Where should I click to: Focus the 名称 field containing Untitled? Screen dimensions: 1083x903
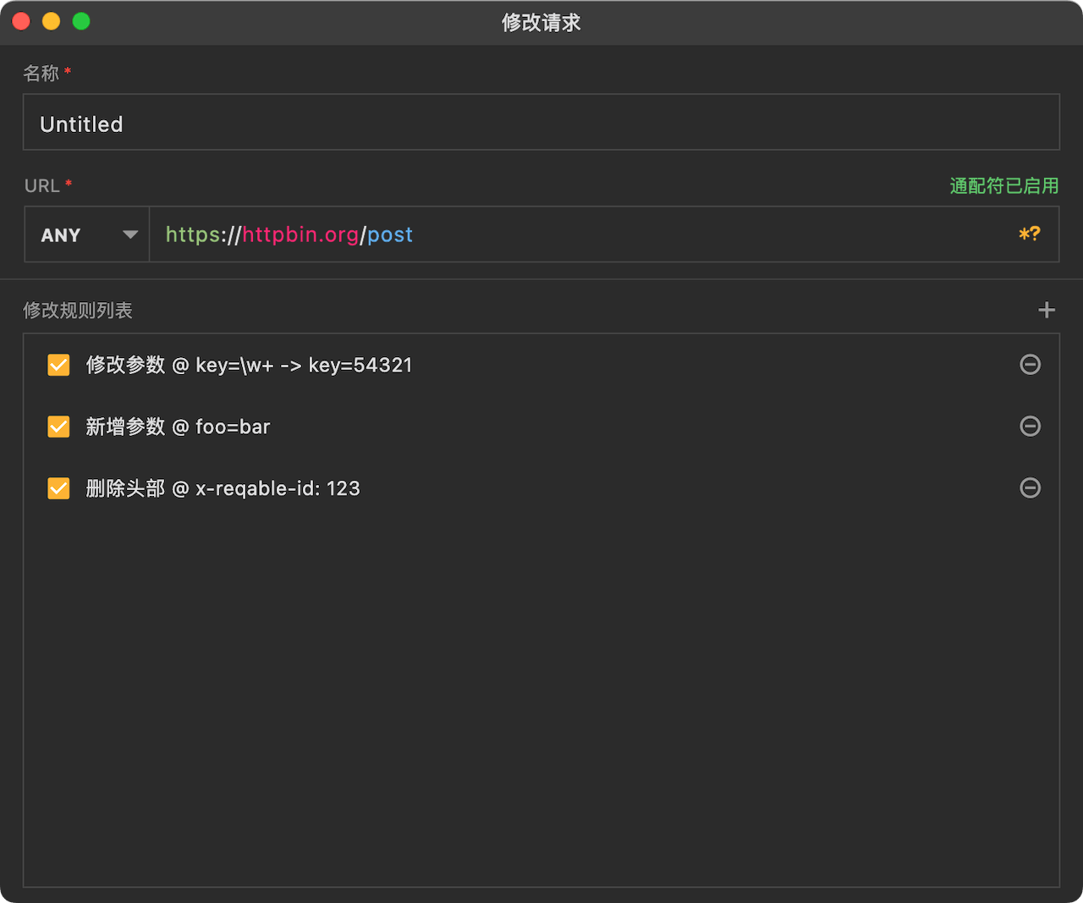tap(541, 122)
